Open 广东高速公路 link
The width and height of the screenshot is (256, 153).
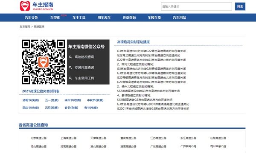click(158, 147)
